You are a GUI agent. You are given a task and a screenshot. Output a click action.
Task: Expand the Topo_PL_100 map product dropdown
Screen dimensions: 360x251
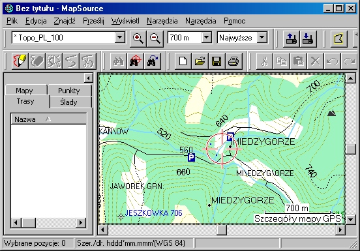(119, 37)
